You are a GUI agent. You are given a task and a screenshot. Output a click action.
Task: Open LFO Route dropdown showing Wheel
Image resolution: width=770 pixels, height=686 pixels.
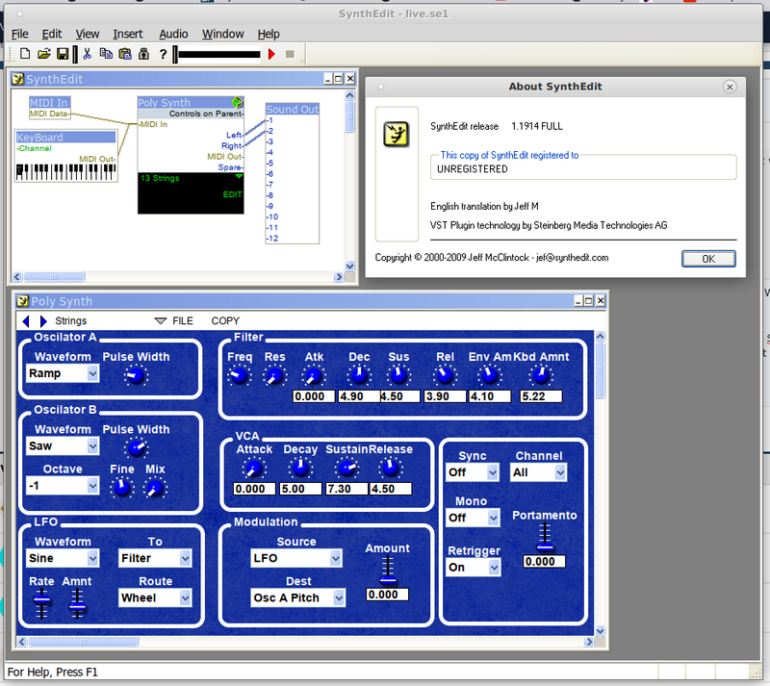pyautogui.click(x=155, y=598)
